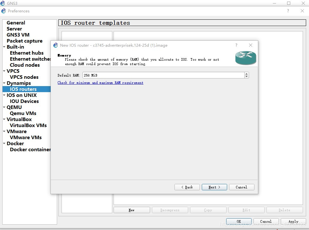The image size is (309, 230).
Task: Minimize the GNS3 main window
Action: click(x=274, y=3)
